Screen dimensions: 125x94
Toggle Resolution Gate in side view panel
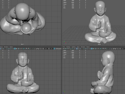(x=80, y=49)
